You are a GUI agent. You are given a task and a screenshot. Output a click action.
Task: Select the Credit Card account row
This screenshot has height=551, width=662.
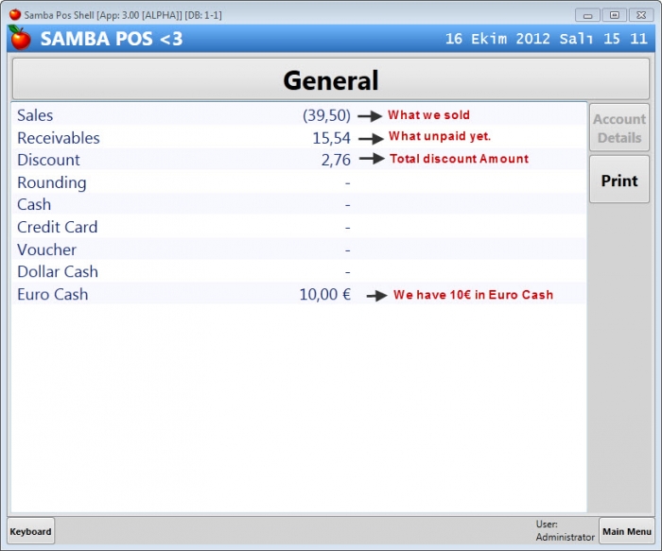coord(299,227)
